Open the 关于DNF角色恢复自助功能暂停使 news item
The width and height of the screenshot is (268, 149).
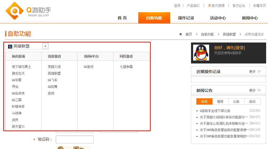224,130
